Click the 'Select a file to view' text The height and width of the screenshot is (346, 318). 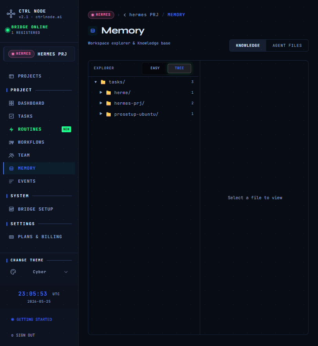coord(255,198)
